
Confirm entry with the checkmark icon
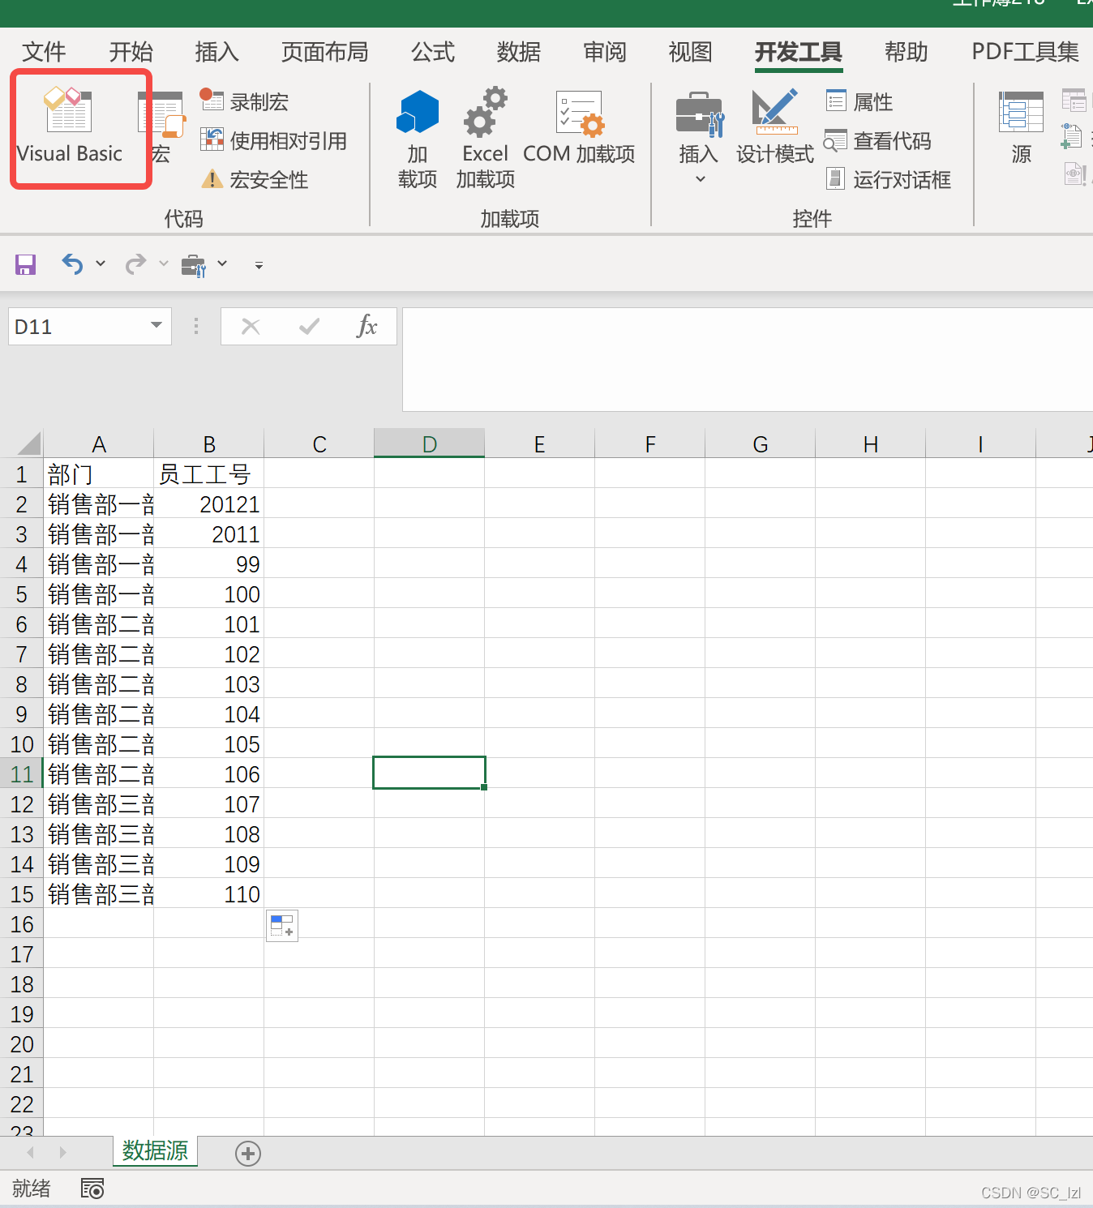point(309,327)
